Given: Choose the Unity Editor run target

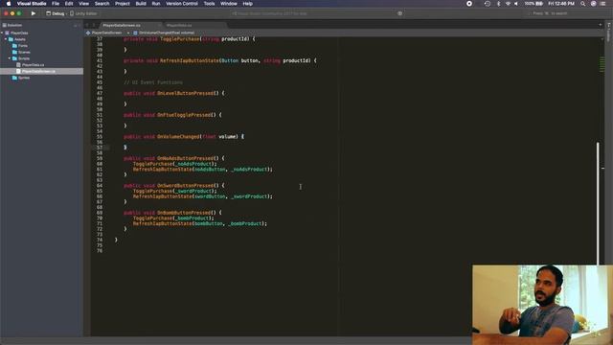Looking at the screenshot, I should 83,13.
